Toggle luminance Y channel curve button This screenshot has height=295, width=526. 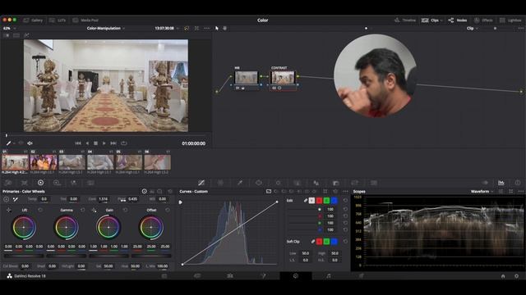311,200
